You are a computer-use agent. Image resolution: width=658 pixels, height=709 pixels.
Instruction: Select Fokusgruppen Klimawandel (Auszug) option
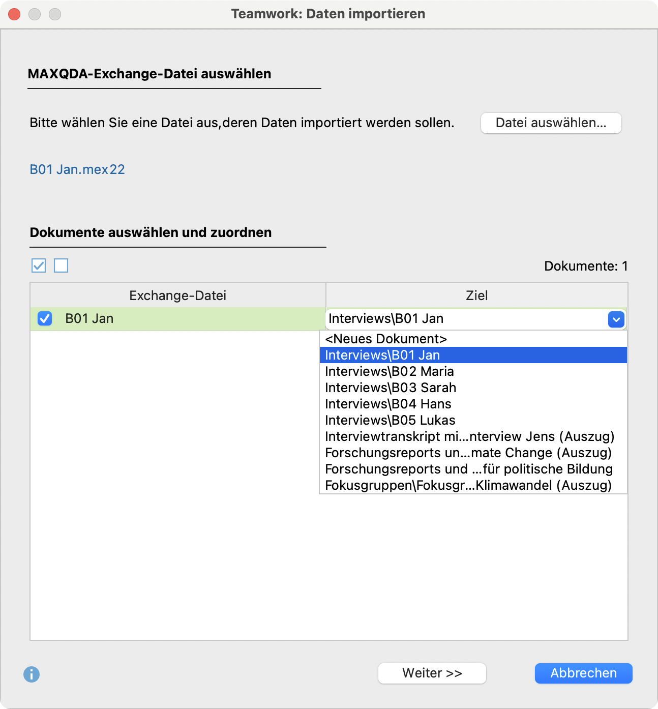pos(468,486)
